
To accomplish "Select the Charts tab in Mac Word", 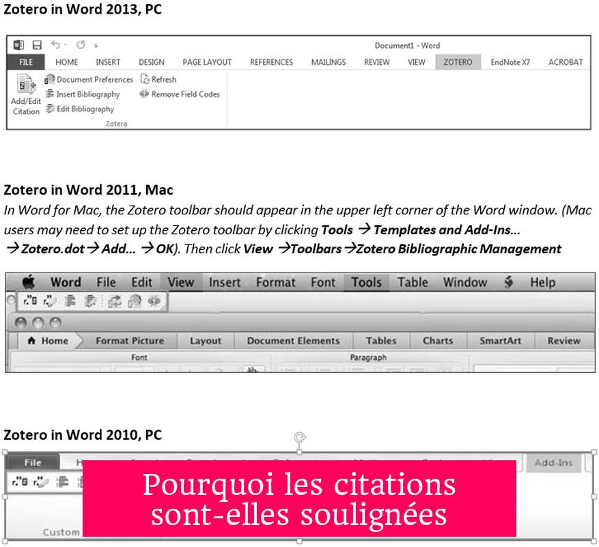I will [438, 340].
